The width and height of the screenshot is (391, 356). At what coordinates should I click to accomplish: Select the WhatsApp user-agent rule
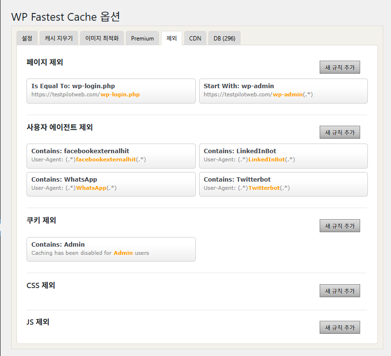click(111, 184)
